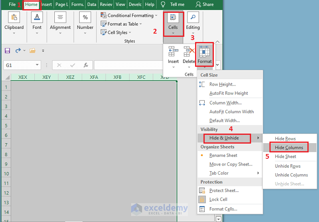
Task: Open Format Cells dialog item
Action: (230, 209)
